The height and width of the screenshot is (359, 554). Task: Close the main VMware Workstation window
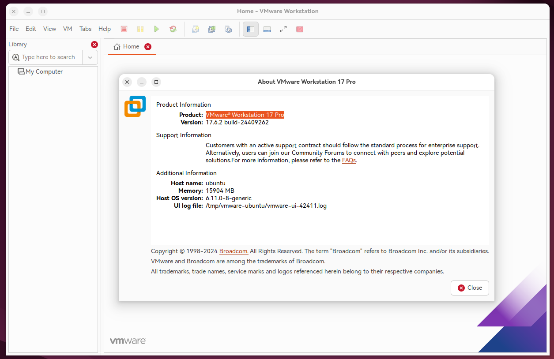(x=14, y=11)
